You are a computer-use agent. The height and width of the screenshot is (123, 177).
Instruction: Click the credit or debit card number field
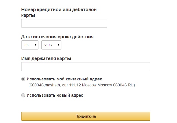(x=64, y=23)
